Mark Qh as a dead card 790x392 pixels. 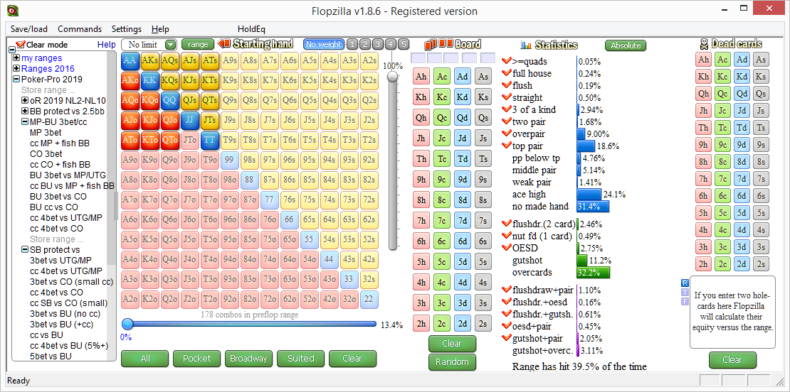704,94
